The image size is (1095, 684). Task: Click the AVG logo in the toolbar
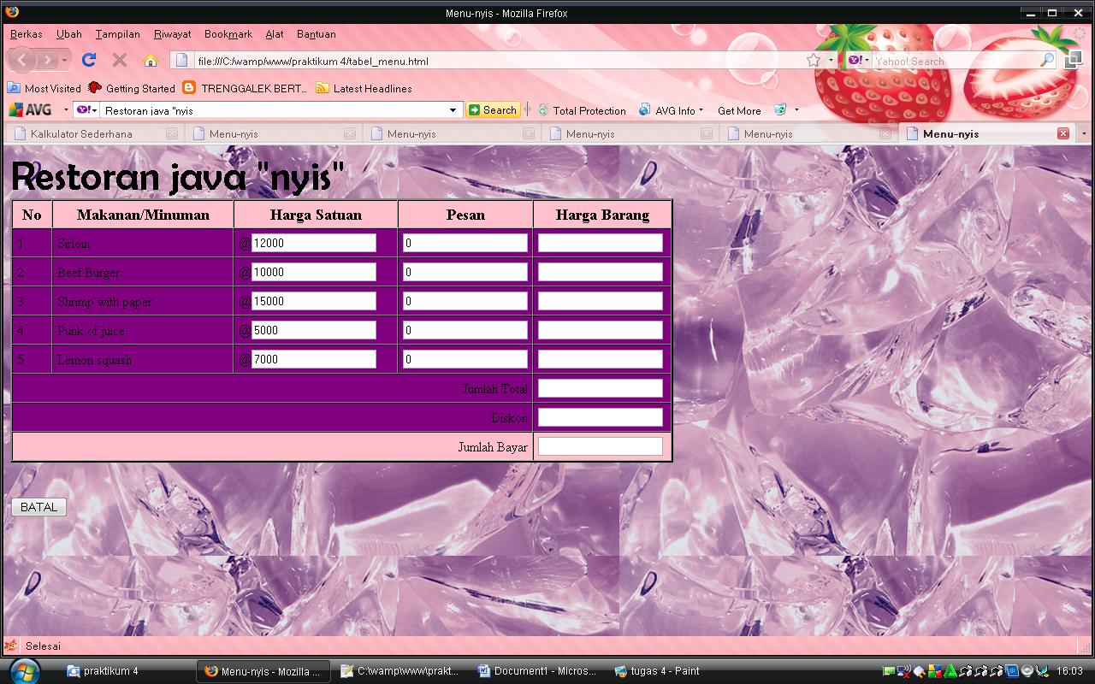click(x=31, y=110)
